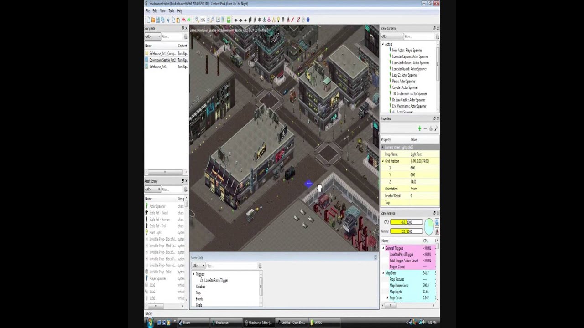Select Lonestar Captain : Actor Spawner
584x328 pixels.
point(410,56)
